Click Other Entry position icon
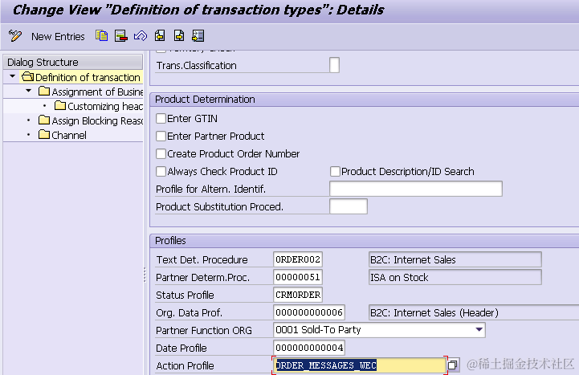The image size is (579, 375). pos(198,36)
